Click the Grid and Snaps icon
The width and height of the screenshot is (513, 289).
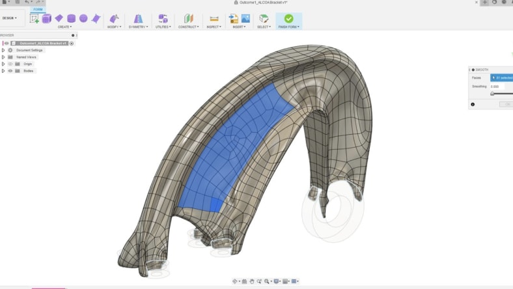pos(285,281)
